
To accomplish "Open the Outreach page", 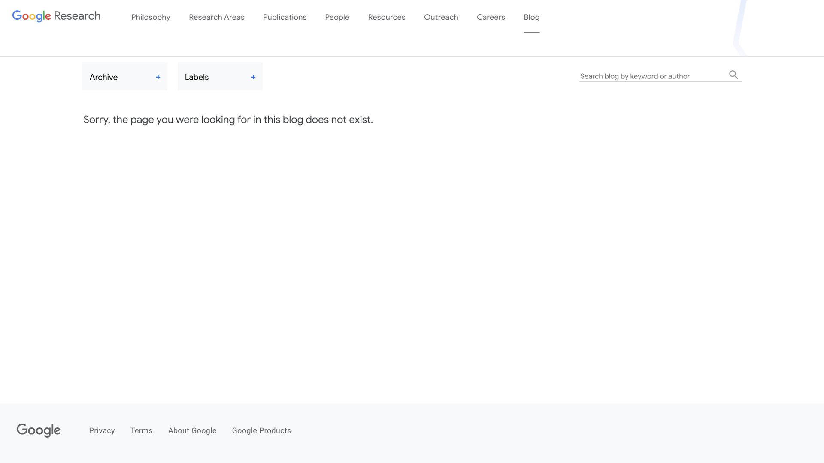I will tap(441, 17).
